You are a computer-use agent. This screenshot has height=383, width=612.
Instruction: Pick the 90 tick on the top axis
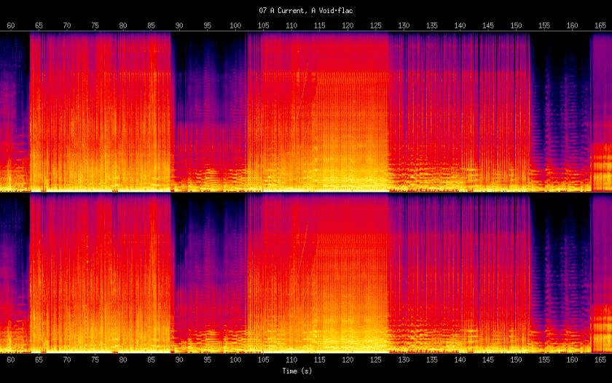click(x=179, y=26)
